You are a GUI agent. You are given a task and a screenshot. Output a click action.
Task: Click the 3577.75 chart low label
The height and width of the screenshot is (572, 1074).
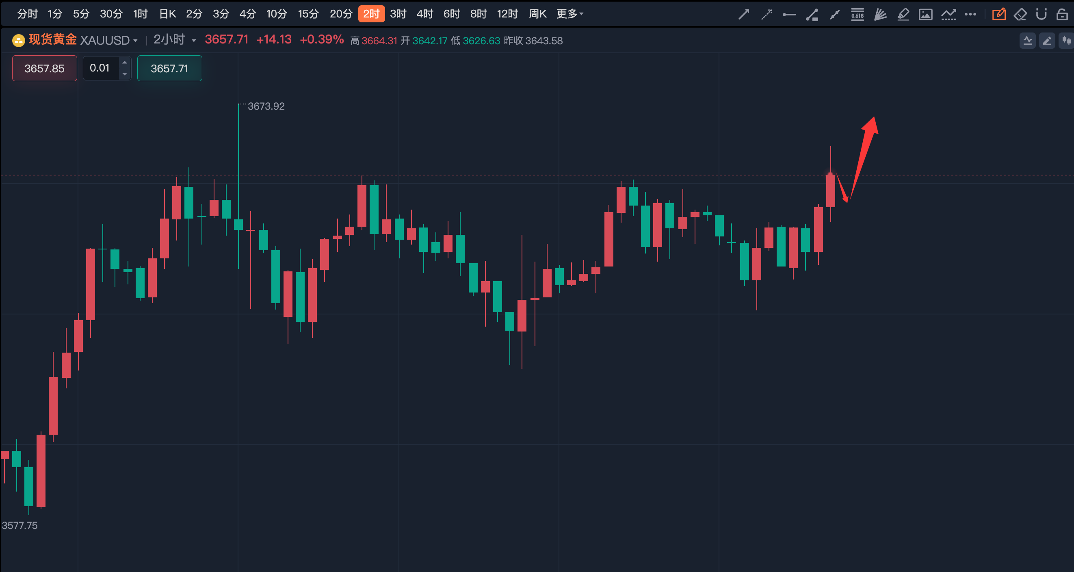pos(19,525)
